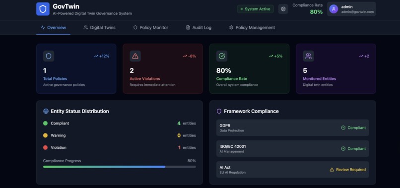Click the Compliance Progress bar
The width and height of the screenshot is (400, 188).
pos(120,167)
